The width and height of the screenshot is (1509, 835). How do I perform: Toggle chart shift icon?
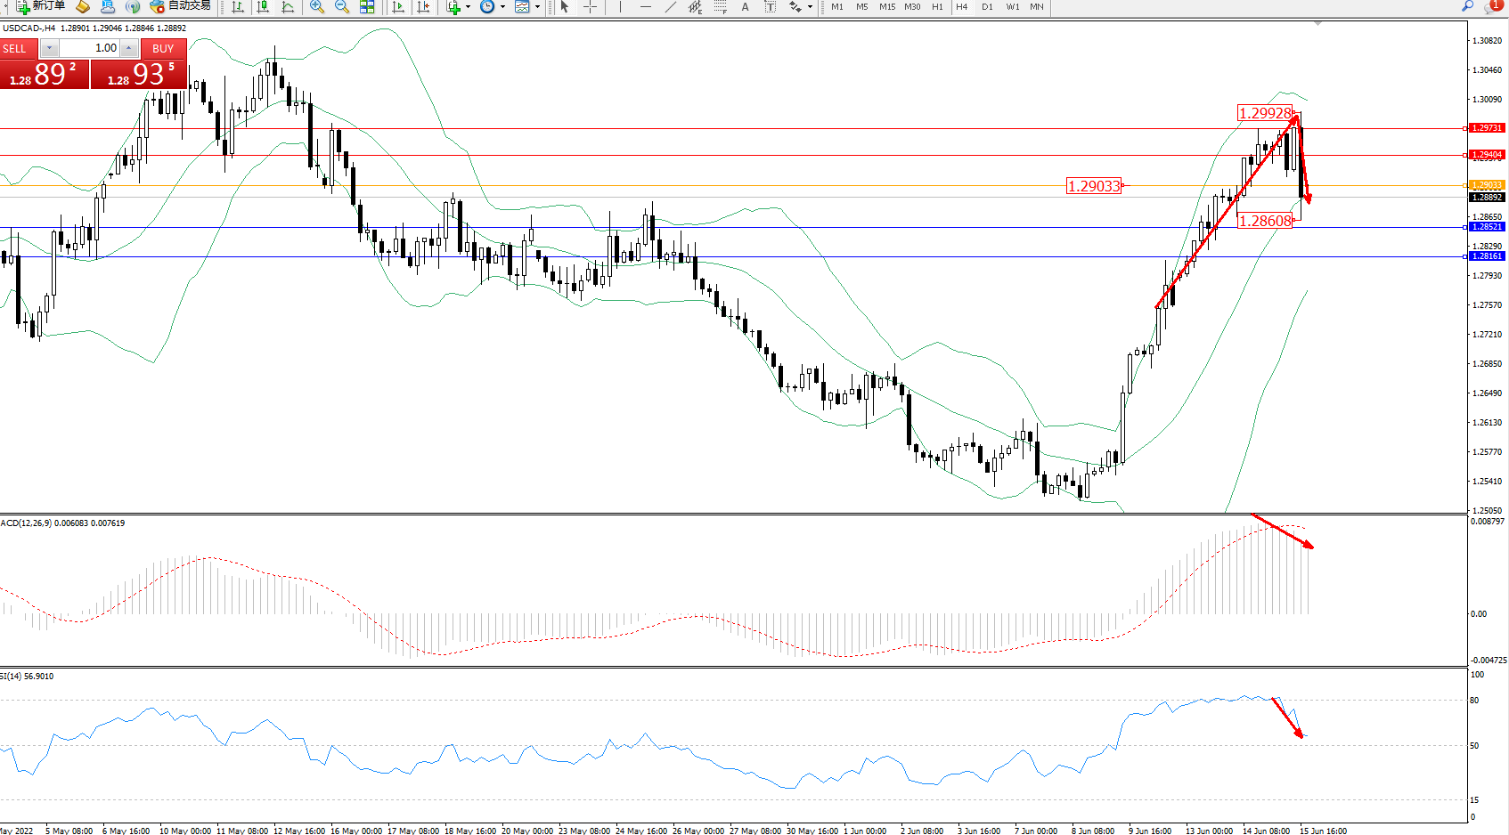(423, 7)
